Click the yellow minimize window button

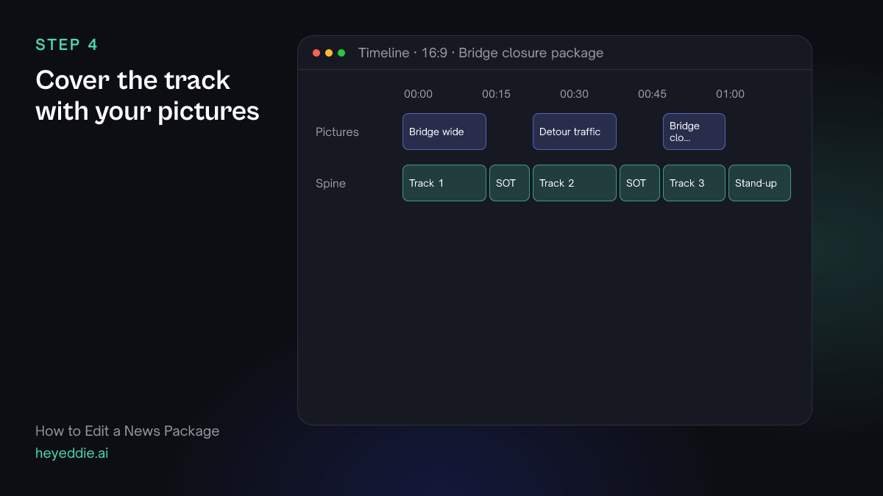tap(329, 53)
